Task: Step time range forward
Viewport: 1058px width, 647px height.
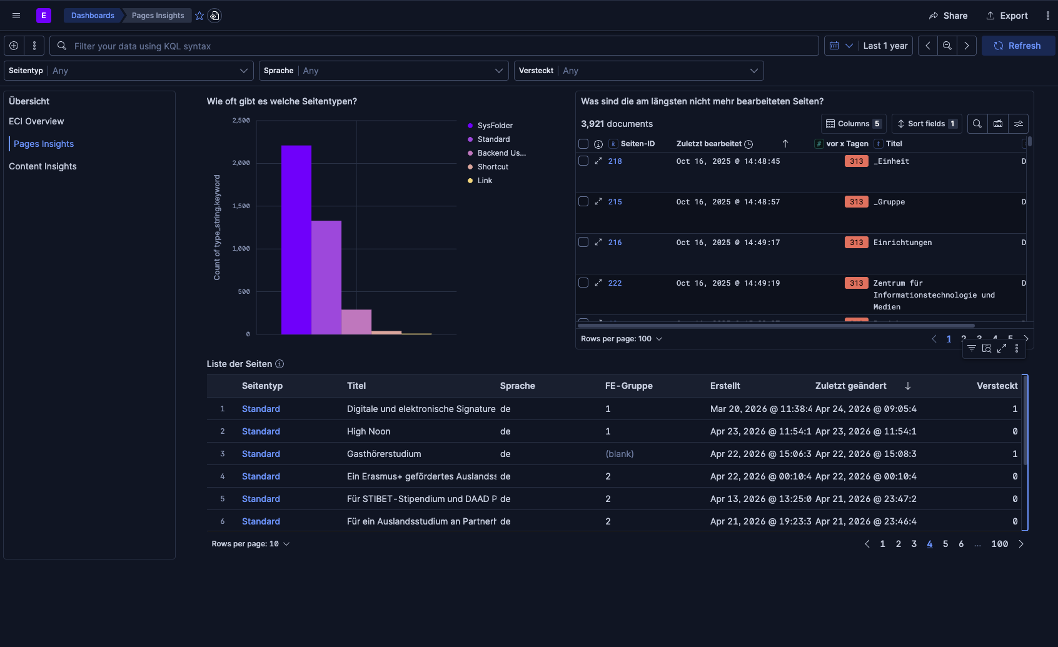Action: [x=967, y=46]
